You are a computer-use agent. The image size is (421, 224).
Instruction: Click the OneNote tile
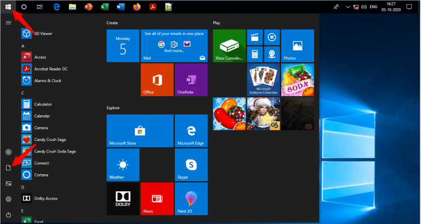(191, 80)
